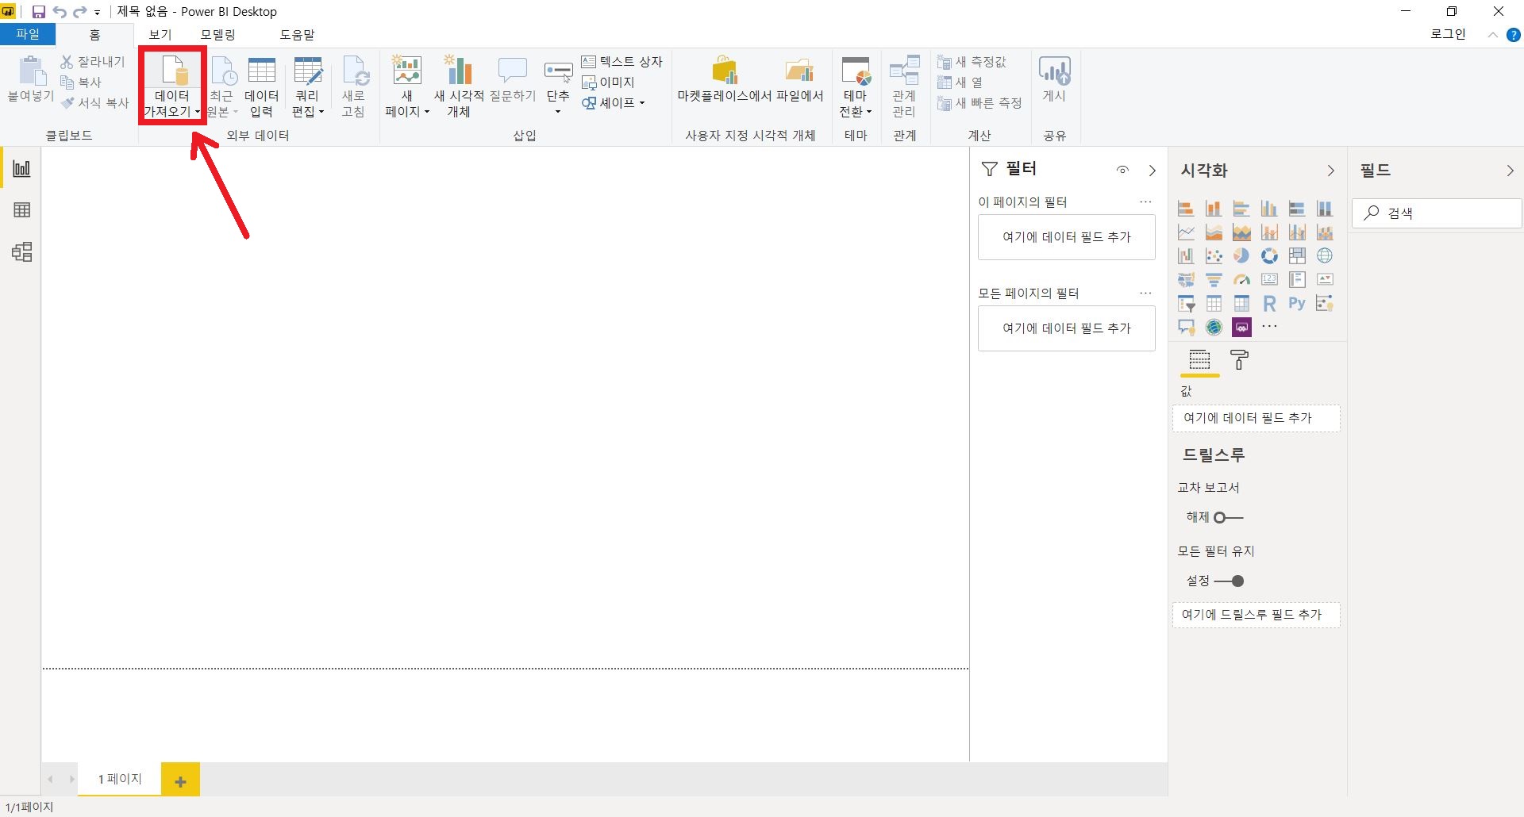Toggle the 모든 필터 유지 switch (설정)
This screenshot has height=817, width=1524.
click(x=1229, y=581)
